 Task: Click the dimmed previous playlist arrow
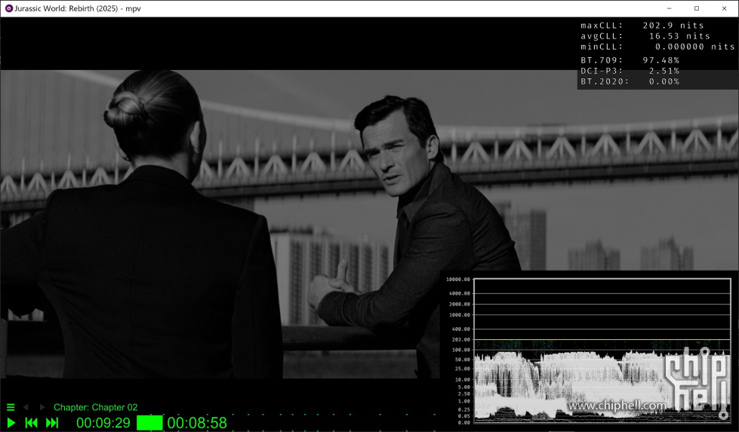pos(26,407)
